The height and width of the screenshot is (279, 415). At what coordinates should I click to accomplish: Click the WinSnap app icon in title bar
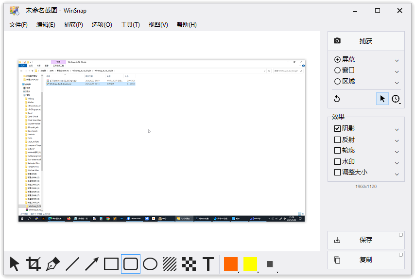(x=14, y=11)
